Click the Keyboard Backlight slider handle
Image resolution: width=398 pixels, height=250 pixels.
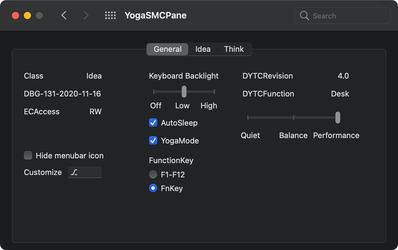click(x=184, y=92)
